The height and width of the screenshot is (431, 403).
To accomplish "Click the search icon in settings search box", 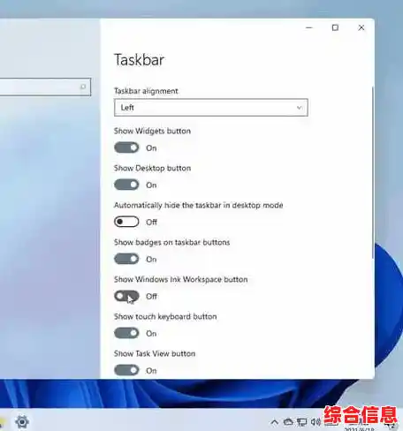I will pos(83,87).
